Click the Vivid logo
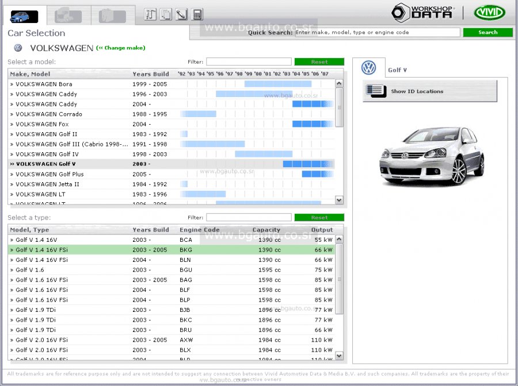518x386 pixels. click(x=489, y=13)
